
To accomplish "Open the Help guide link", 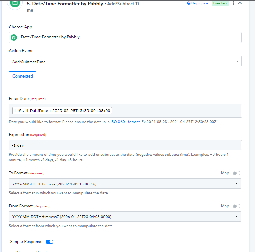I will (200, 3).
